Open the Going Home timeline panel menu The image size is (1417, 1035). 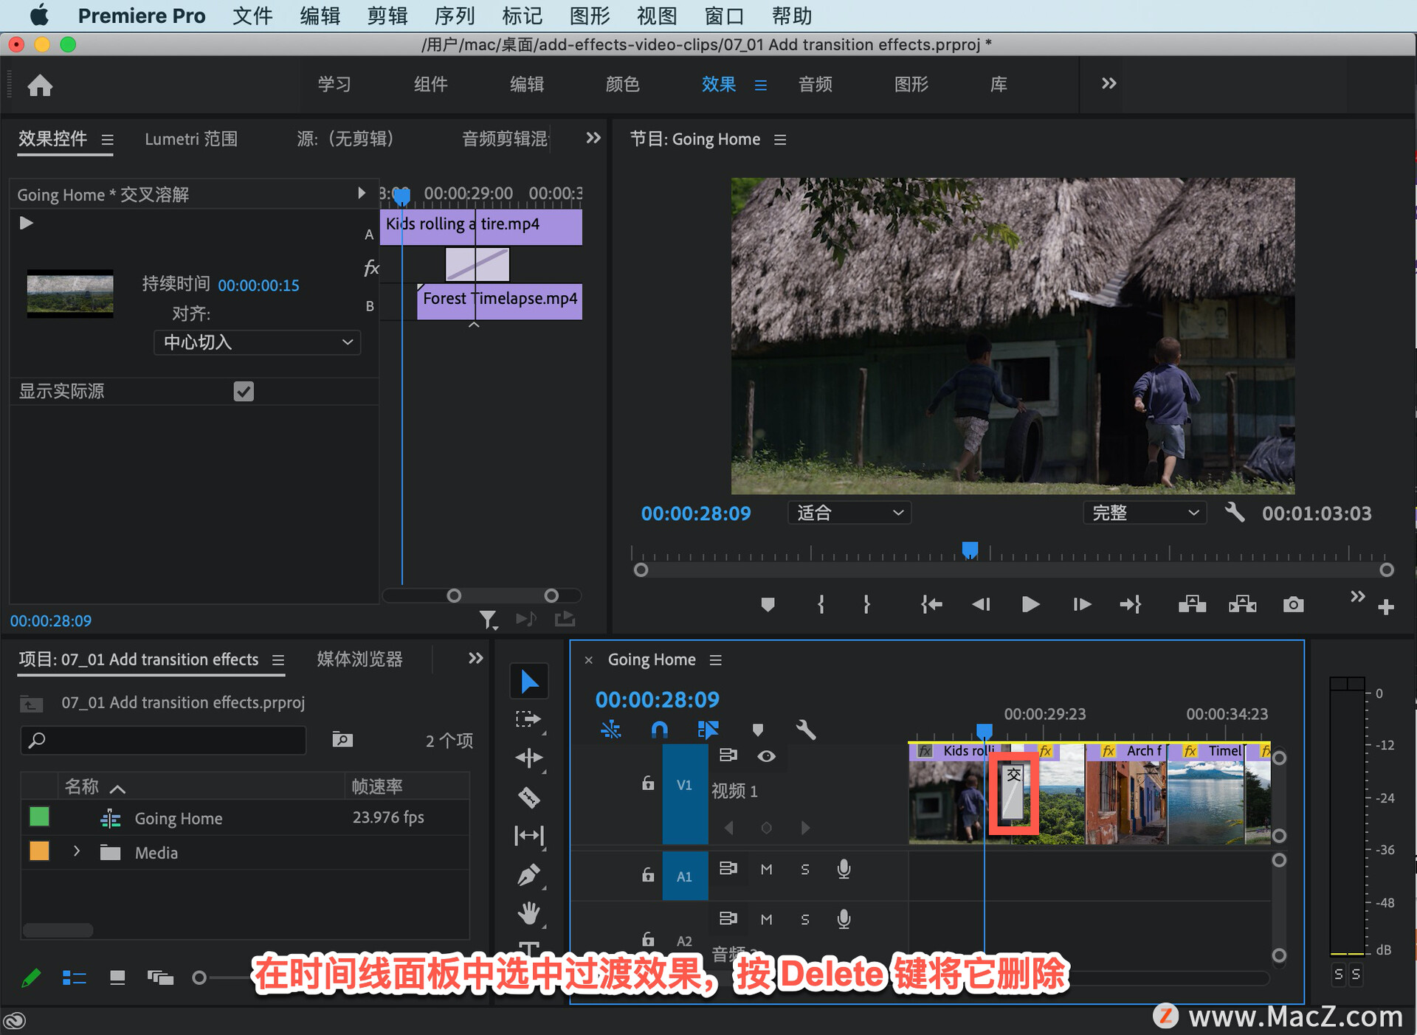point(715,660)
